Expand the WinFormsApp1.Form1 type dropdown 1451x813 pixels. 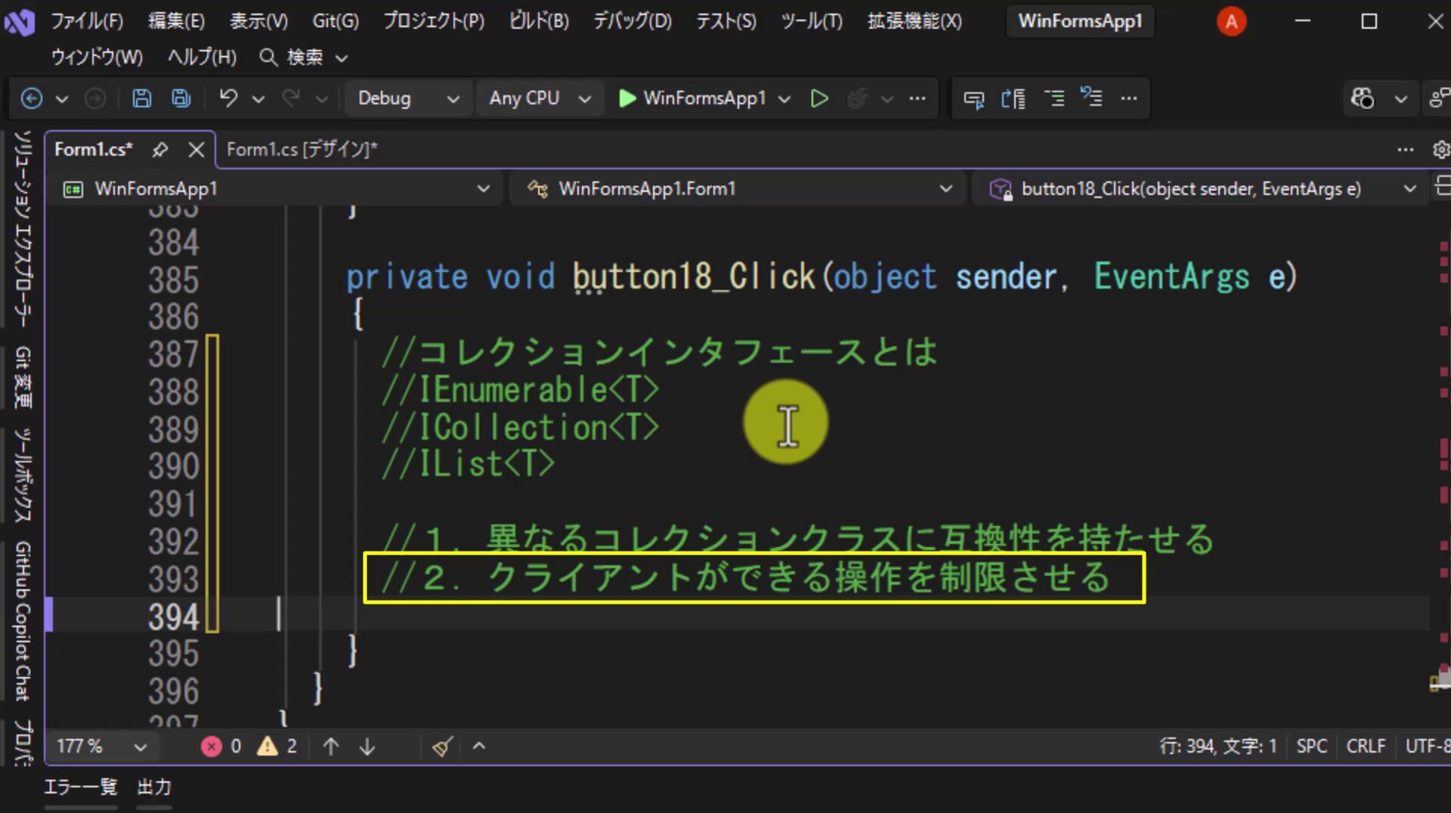point(738,189)
